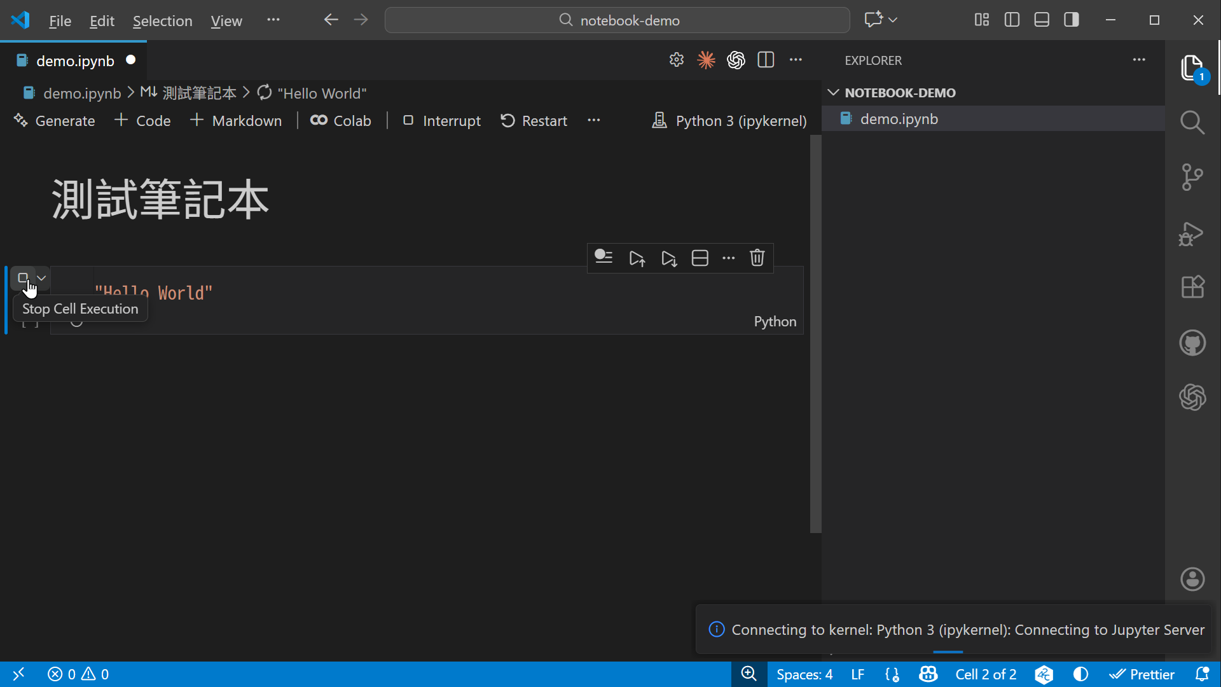Restart the notebook kernel
Viewport: 1221px width, 687px height.
[x=534, y=121]
